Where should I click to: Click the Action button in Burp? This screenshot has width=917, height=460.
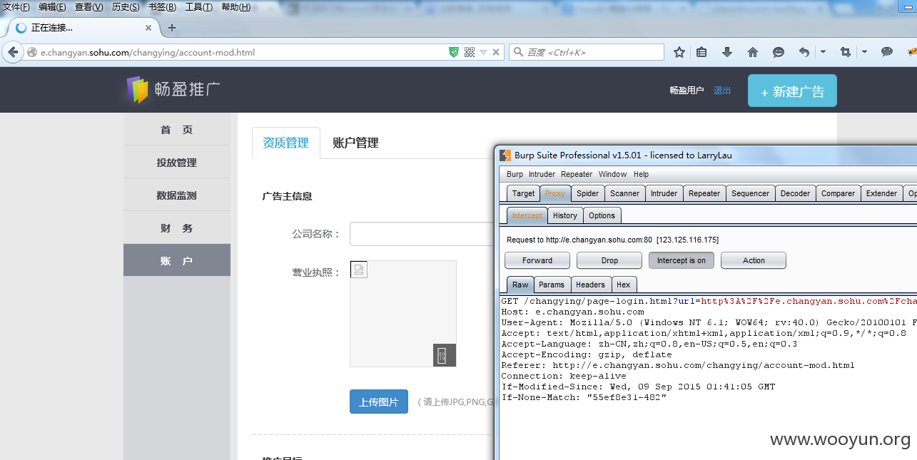coord(754,260)
